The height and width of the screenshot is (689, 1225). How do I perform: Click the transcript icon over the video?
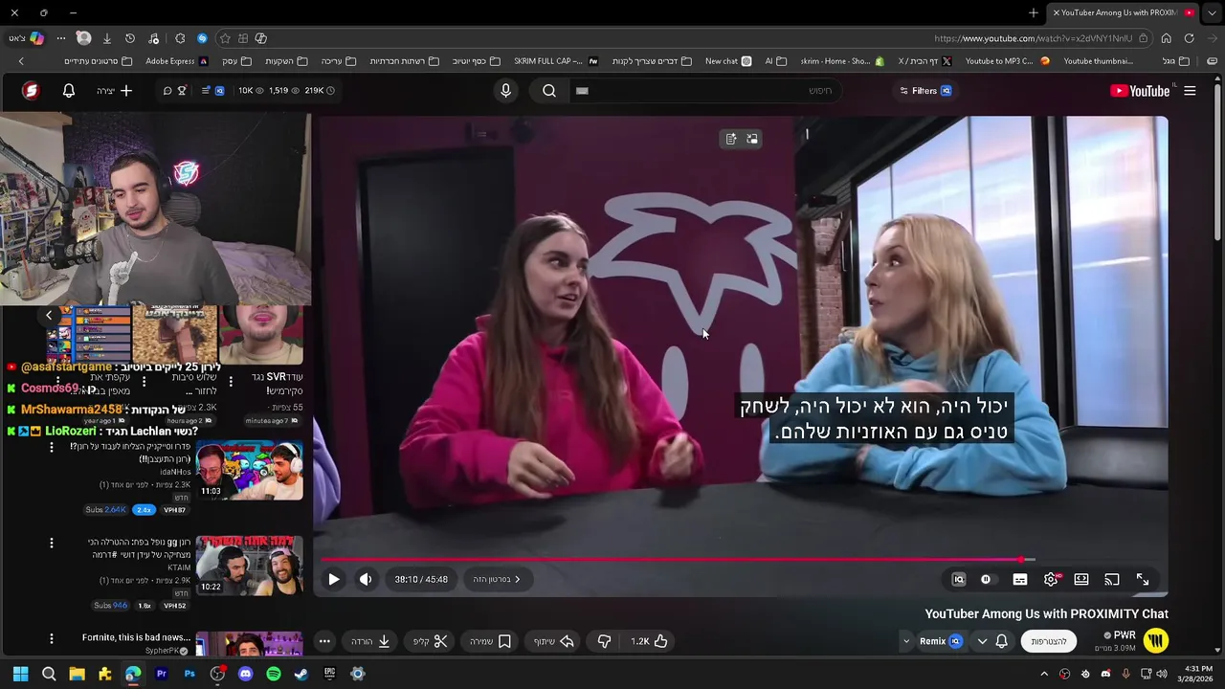731,139
